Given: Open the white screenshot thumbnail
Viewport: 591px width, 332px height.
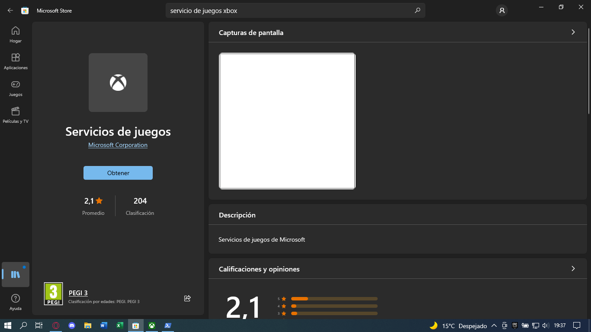Looking at the screenshot, I should point(287,121).
